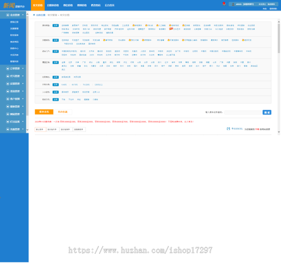Click the circle icon beside 客户案例
Screen dimensions: 281x265
coord(8,99)
